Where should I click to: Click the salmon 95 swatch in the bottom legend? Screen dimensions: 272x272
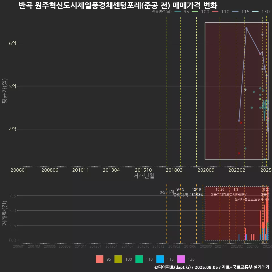pyautogui.click(x=99, y=259)
